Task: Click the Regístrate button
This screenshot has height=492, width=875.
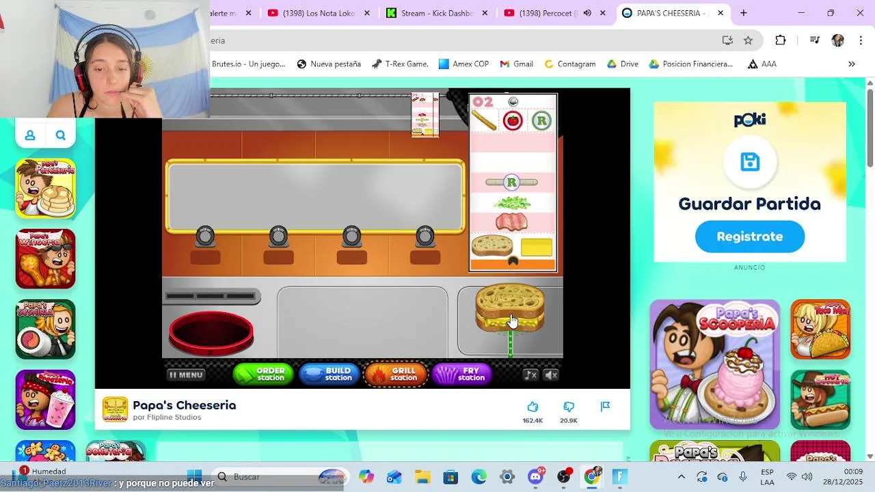Action: (x=750, y=236)
